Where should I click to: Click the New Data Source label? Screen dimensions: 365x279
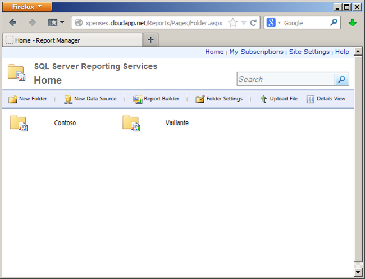[95, 99]
